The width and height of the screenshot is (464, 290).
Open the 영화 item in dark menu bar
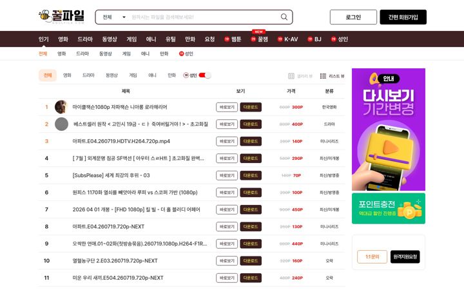point(63,39)
